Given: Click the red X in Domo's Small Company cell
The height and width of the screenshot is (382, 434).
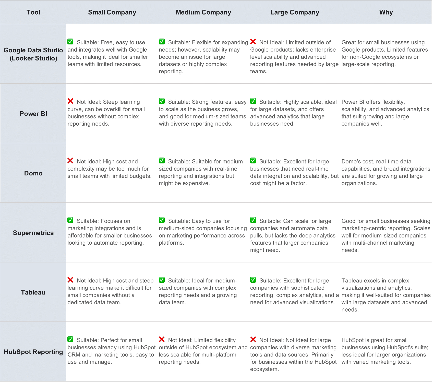Looking at the screenshot, I should tap(70, 161).
